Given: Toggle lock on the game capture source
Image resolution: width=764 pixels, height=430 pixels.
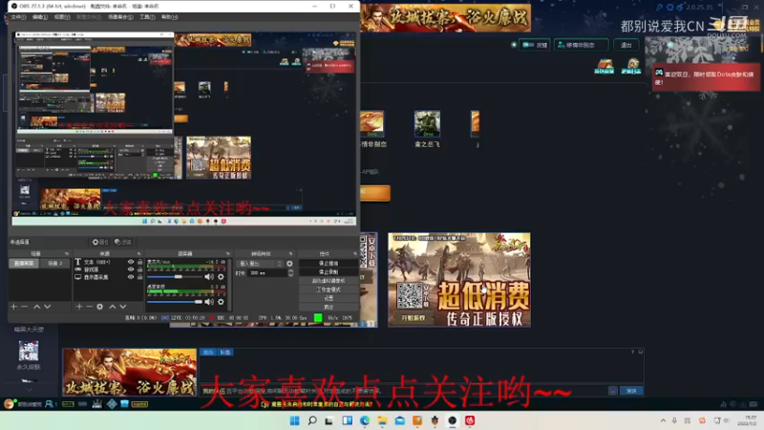Looking at the screenshot, I should click(139, 269).
